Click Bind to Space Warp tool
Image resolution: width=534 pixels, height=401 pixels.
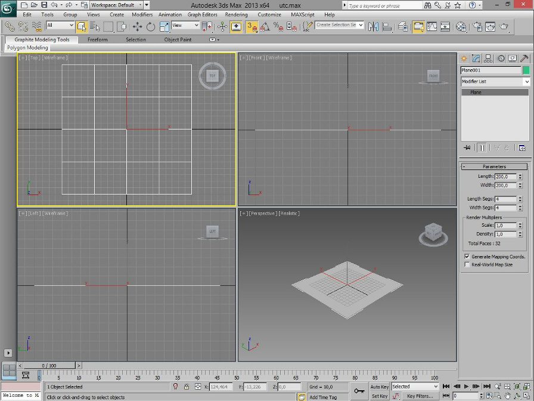click(x=37, y=27)
